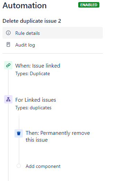Click the Add component text link

click(43, 166)
